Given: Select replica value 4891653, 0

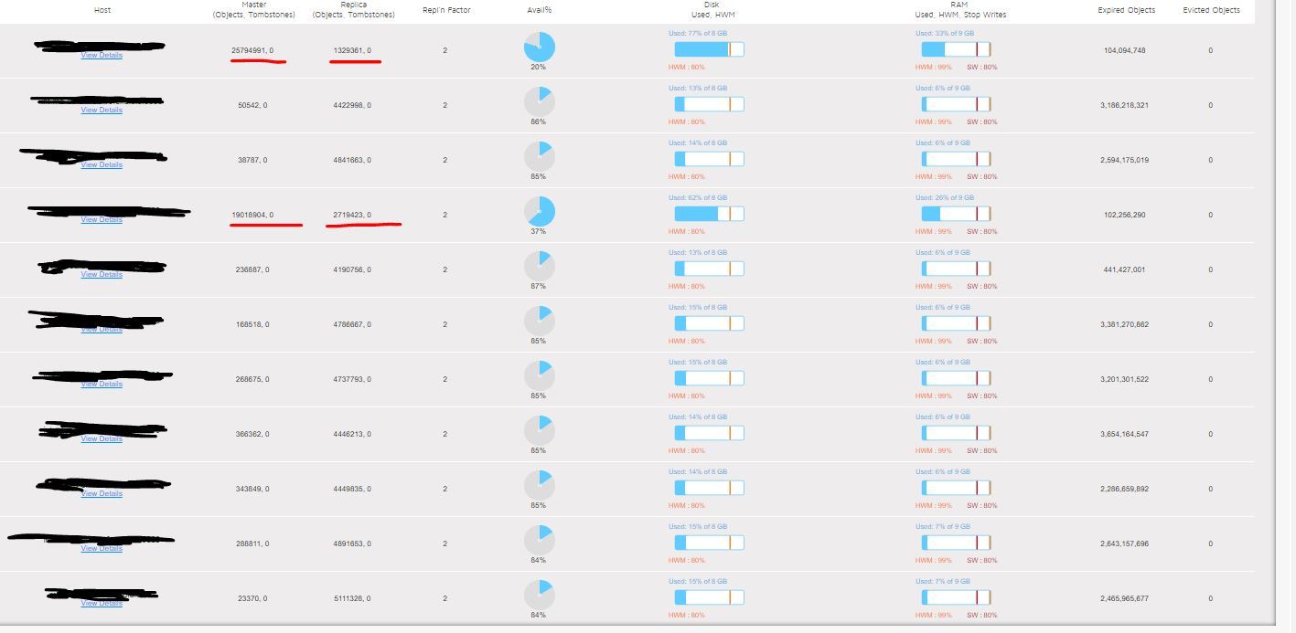Looking at the screenshot, I should (x=352, y=543).
